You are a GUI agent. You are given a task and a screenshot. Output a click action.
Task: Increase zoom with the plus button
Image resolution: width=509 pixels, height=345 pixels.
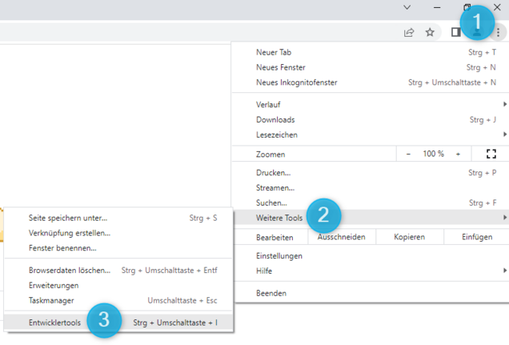[458, 154]
